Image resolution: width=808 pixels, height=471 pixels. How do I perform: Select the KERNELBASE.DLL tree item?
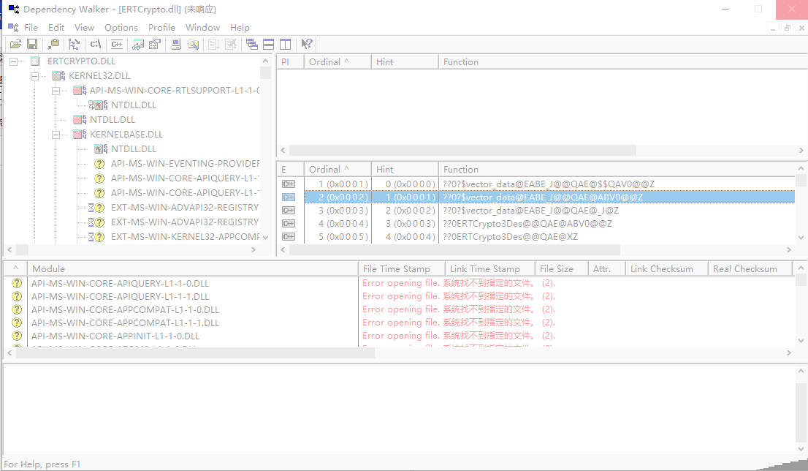pyautogui.click(x=126, y=135)
